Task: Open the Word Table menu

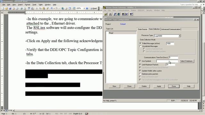Action: click(41, 4)
